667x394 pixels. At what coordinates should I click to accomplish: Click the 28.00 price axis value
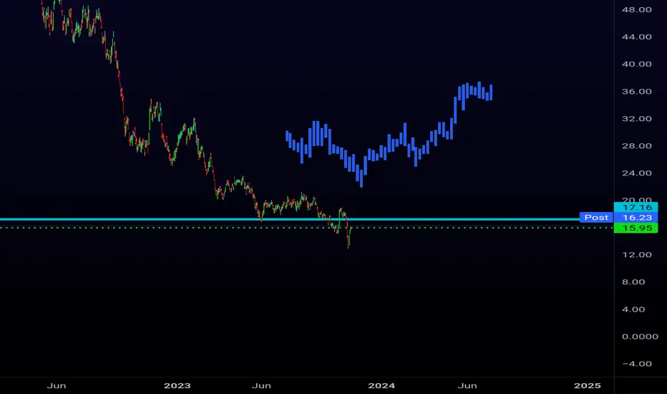(x=636, y=145)
